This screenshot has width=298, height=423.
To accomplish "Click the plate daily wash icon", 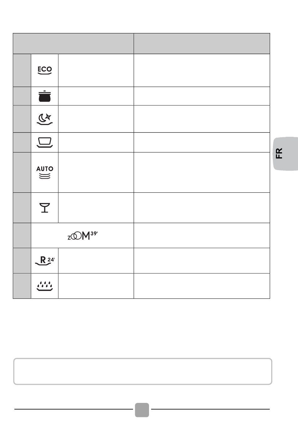I will pyautogui.click(x=45, y=142).
